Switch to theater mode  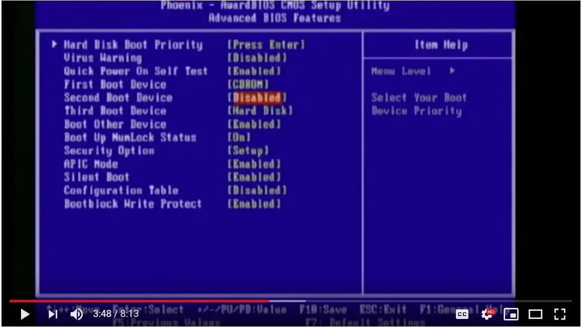[x=535, y=314]
